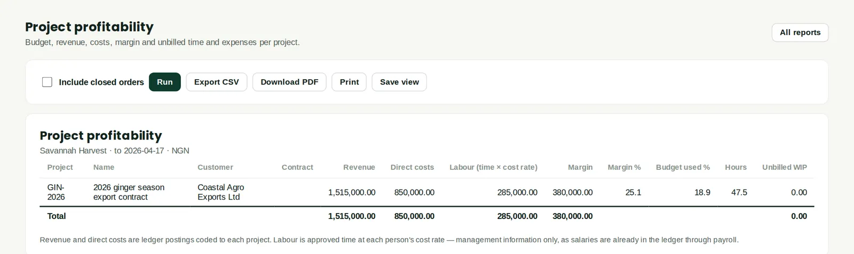This screenshot has height=254, width=854.
Task: Select the Labour (time × cost rate) header
Action: [493, 167]
